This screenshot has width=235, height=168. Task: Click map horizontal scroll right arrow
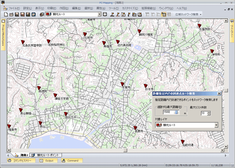pyautogui.click(x=223, y=150)
